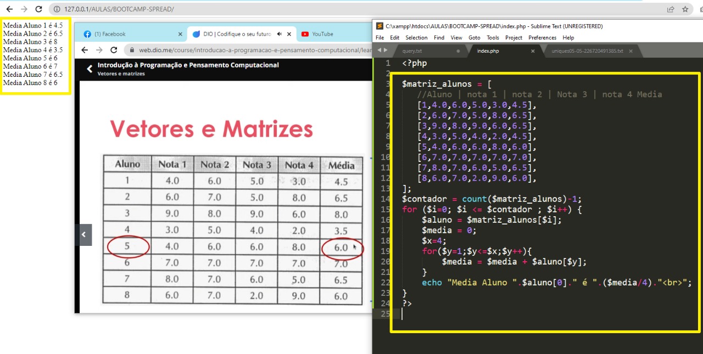
Task: Switch to the query.txt tab
Action: pyautogui.click(x=412, y=51)
